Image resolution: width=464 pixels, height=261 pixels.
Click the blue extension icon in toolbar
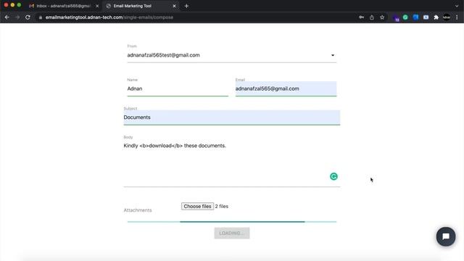coord(415,17)
